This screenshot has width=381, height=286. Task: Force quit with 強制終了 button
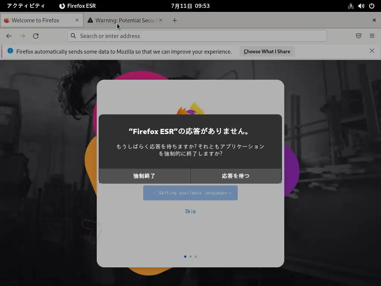coord(144,176)
